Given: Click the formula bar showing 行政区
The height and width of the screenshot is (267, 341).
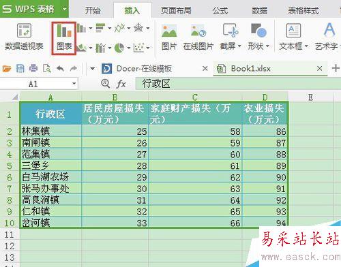Looking at the screenshot, I should 238,84.
